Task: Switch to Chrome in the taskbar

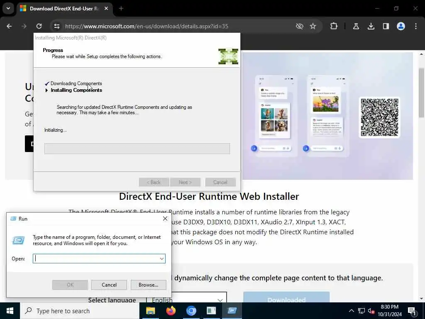Action: (x=191, y=311)
